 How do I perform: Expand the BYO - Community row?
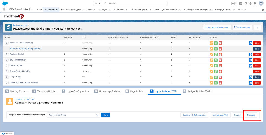click(7, 60)
